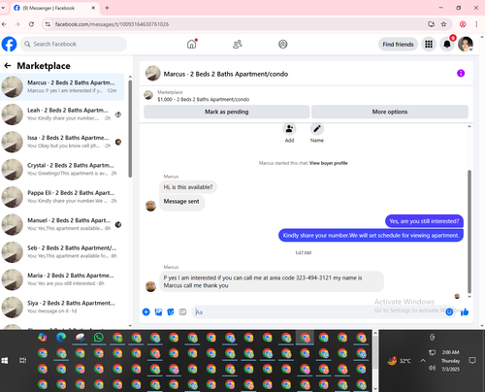Click Marcus's message with phone number
Viewport: 485px width, 392px height.
click(x=272, y=281)
